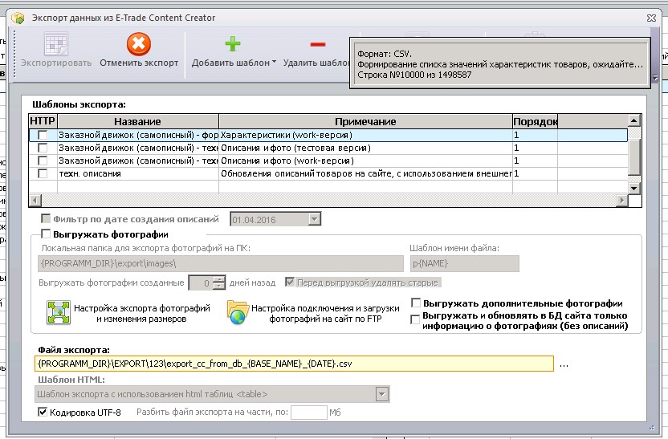Click the Строка №10000 из 1498587 status text
This screenshot has width=668, height=439.
414,75
